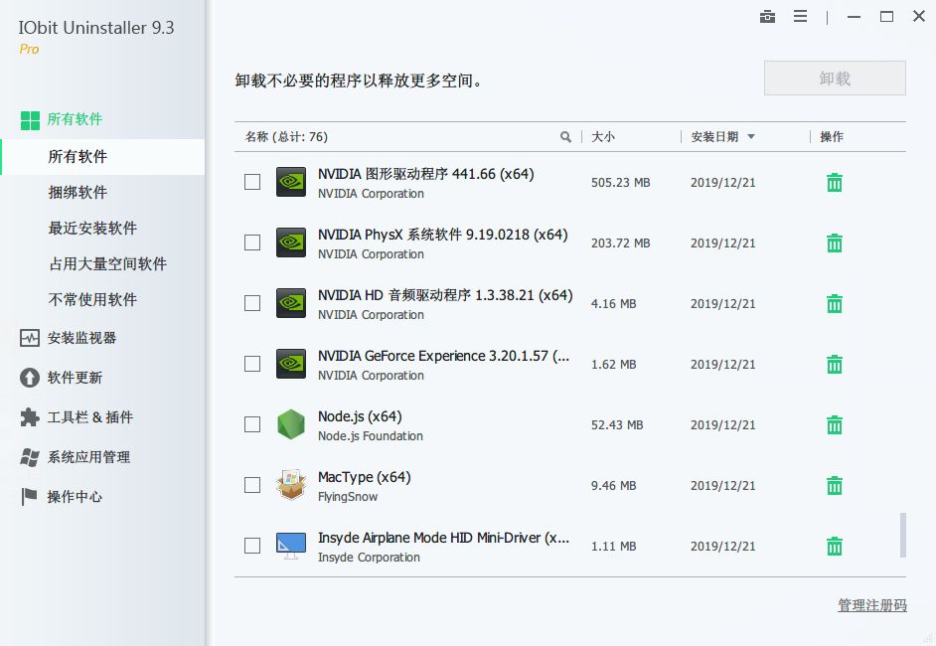Click the GeForce Experience program icon
936x646 pixels.
click(291, 364)
